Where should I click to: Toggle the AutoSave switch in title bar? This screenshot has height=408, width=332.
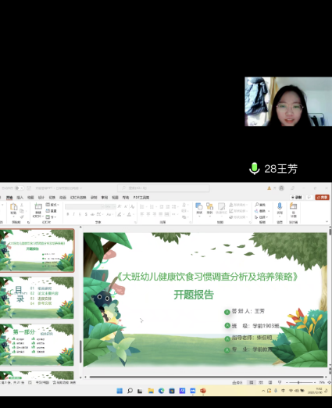pos(19,188)
